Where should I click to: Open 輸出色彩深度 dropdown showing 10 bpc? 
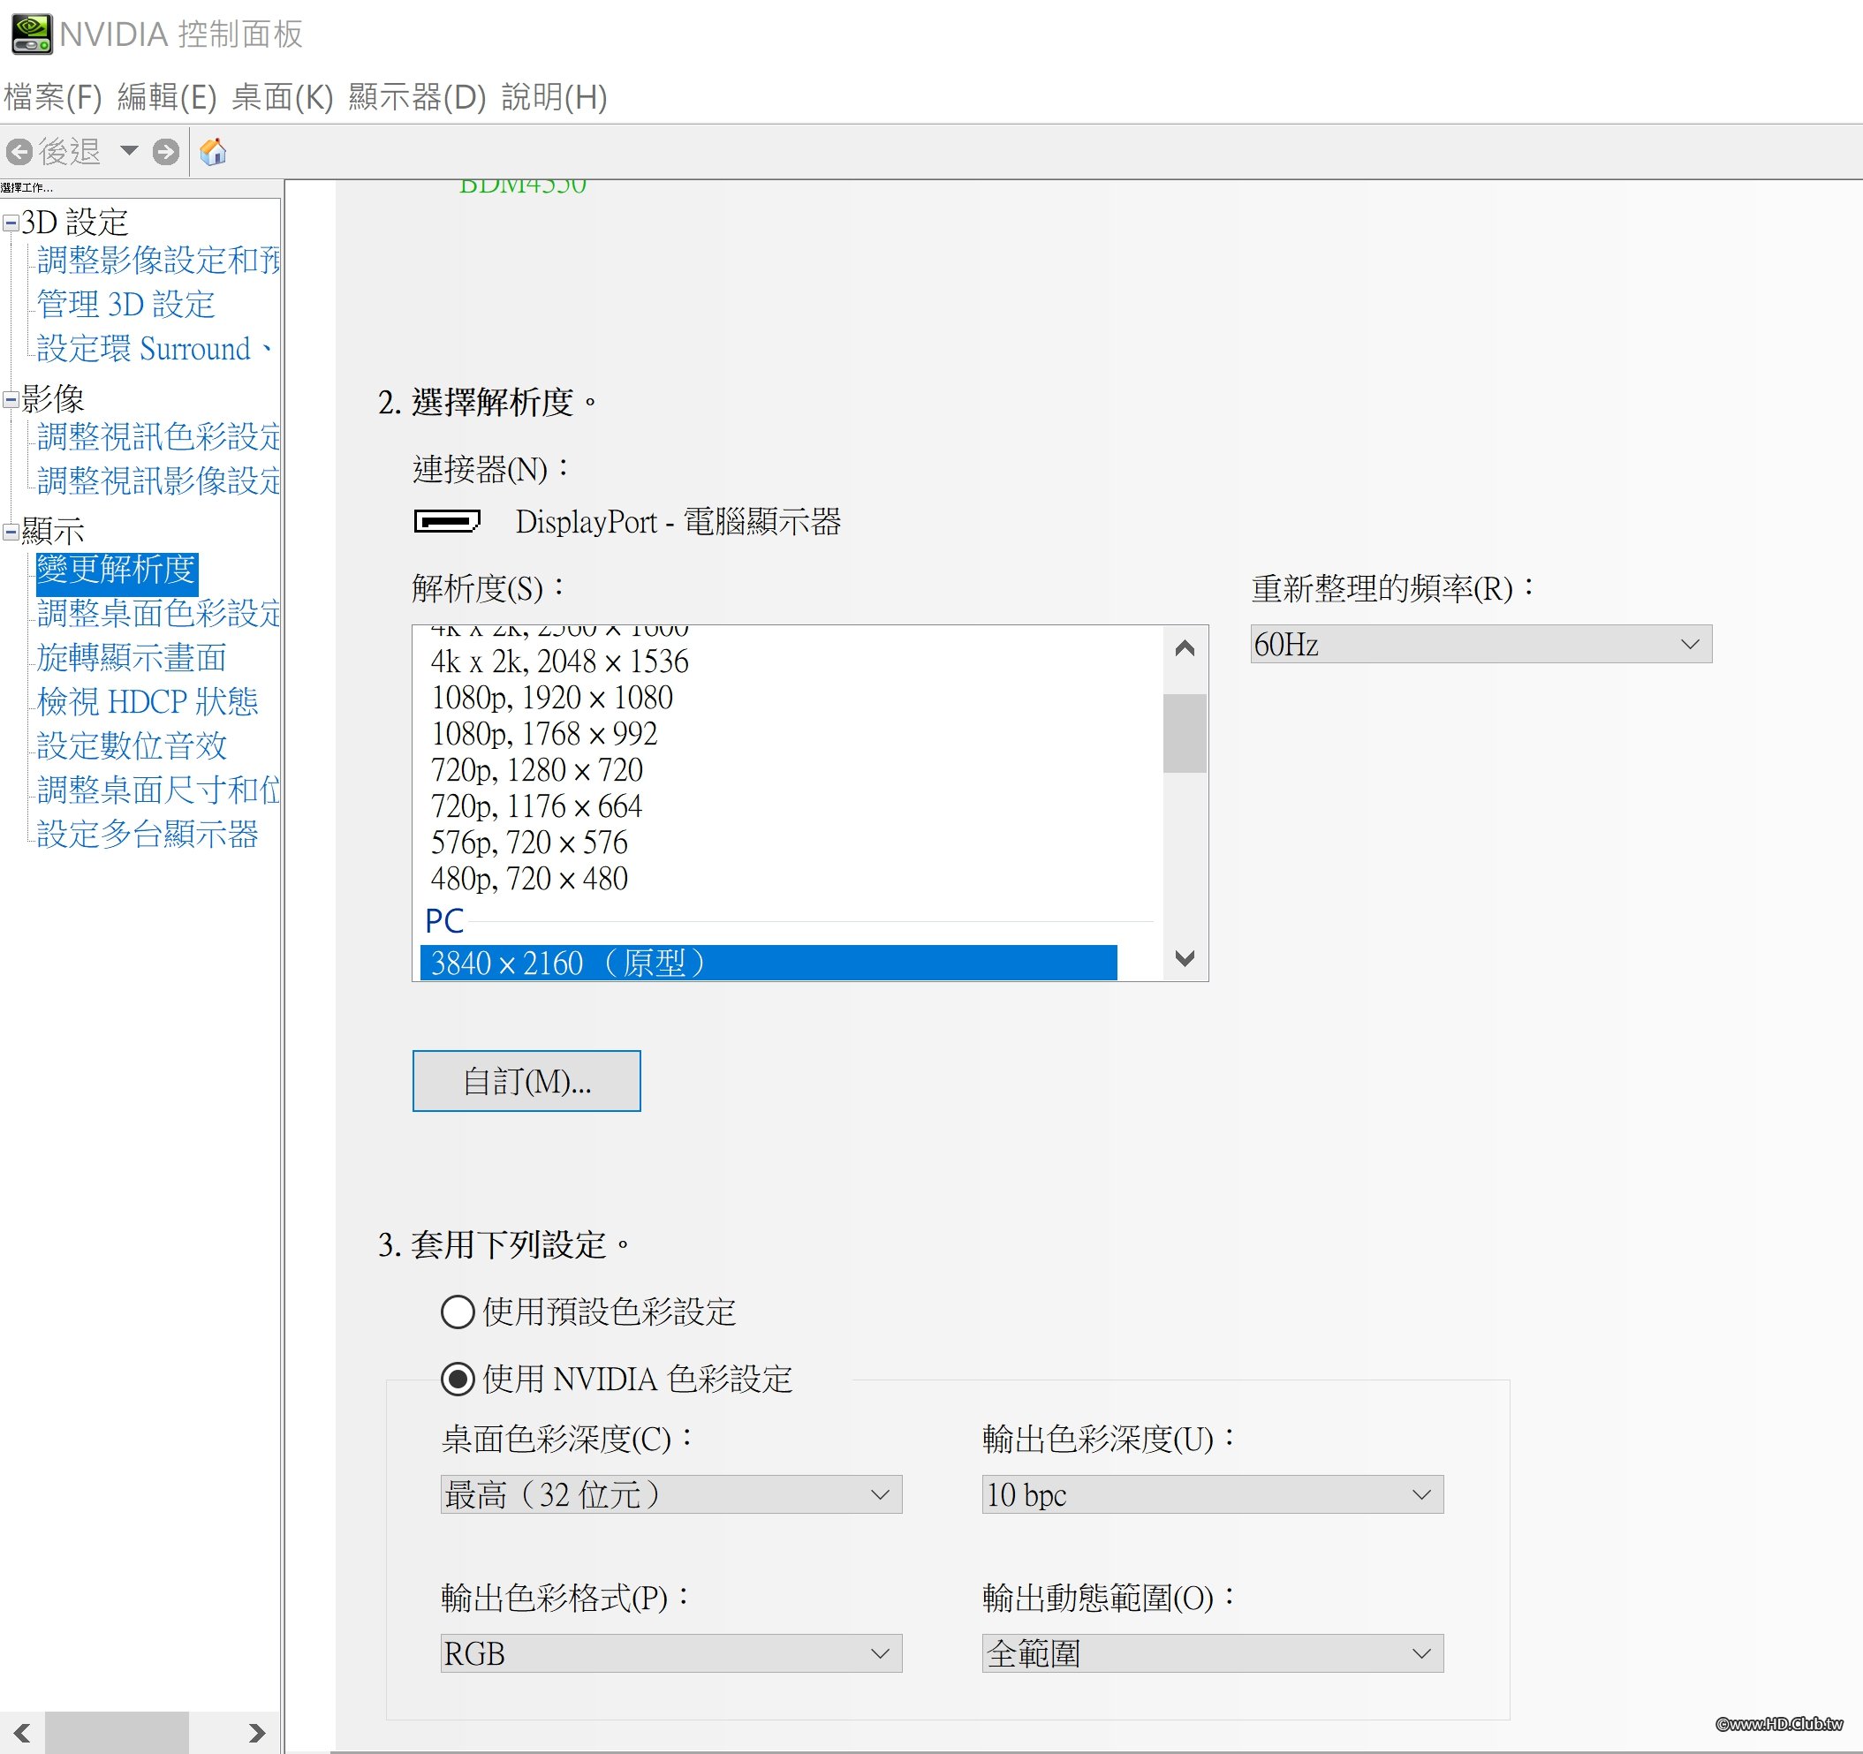pos(1213,1494)
